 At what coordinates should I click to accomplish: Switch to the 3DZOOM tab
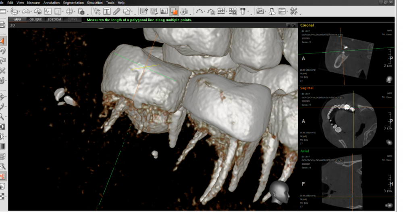point(54,19)
